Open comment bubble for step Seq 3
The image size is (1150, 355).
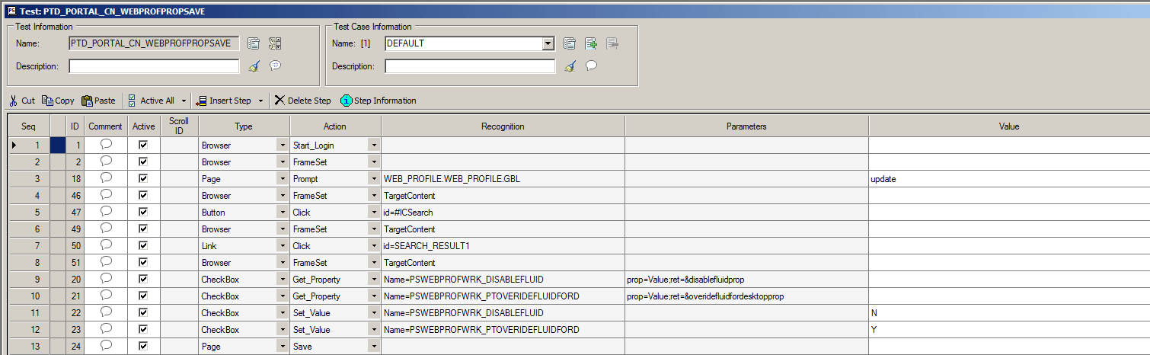coord(106,178)
